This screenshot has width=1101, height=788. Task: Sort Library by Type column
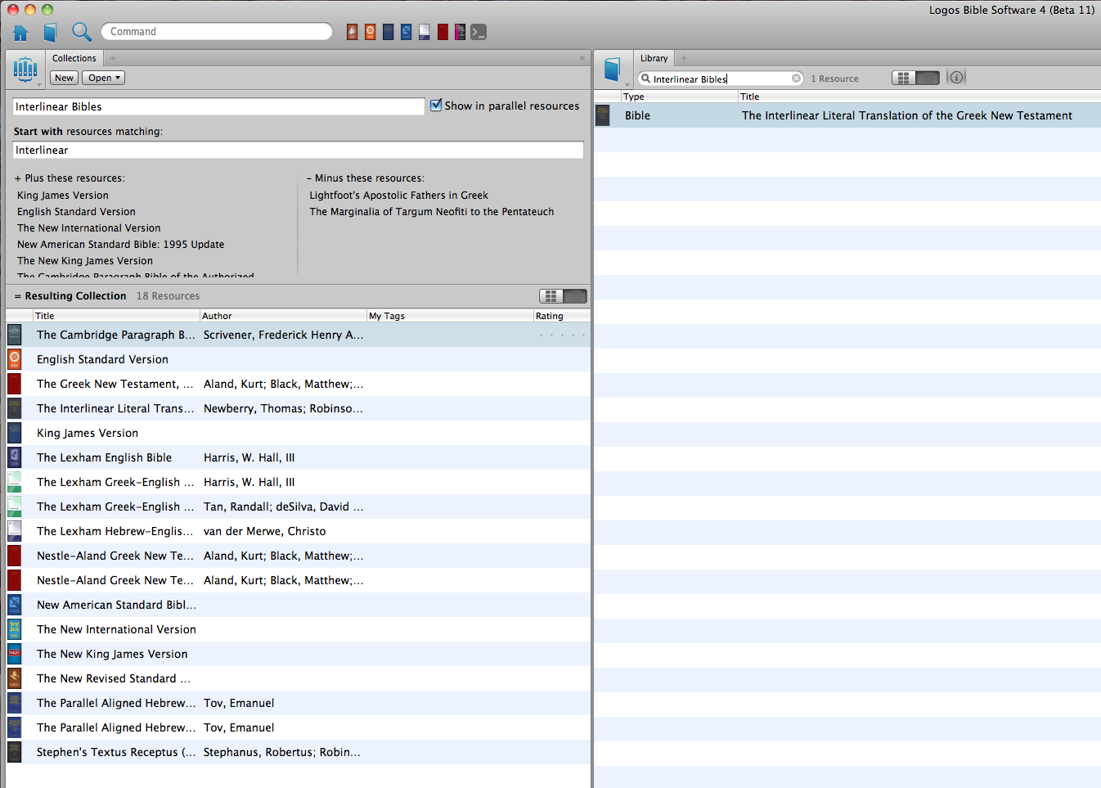tap(680, 97)
